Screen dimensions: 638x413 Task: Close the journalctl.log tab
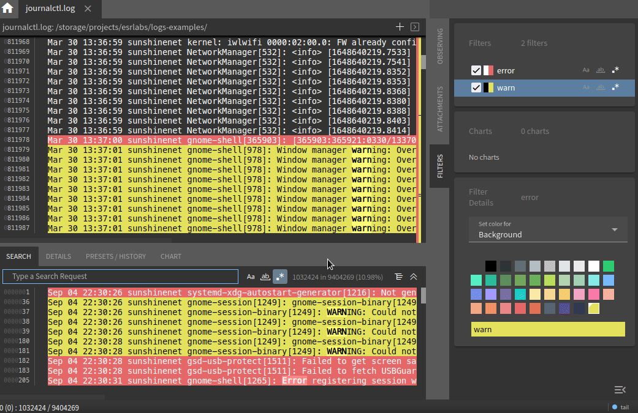[x=88, y=9]
